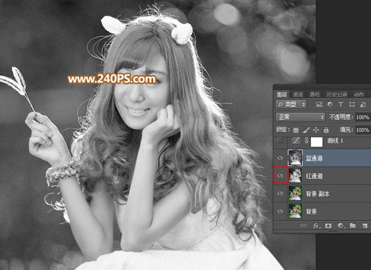This screenshot has width=371, height=270.
Task: Click the adjustment layer filter icon
Action: click(x=330, y=104)
